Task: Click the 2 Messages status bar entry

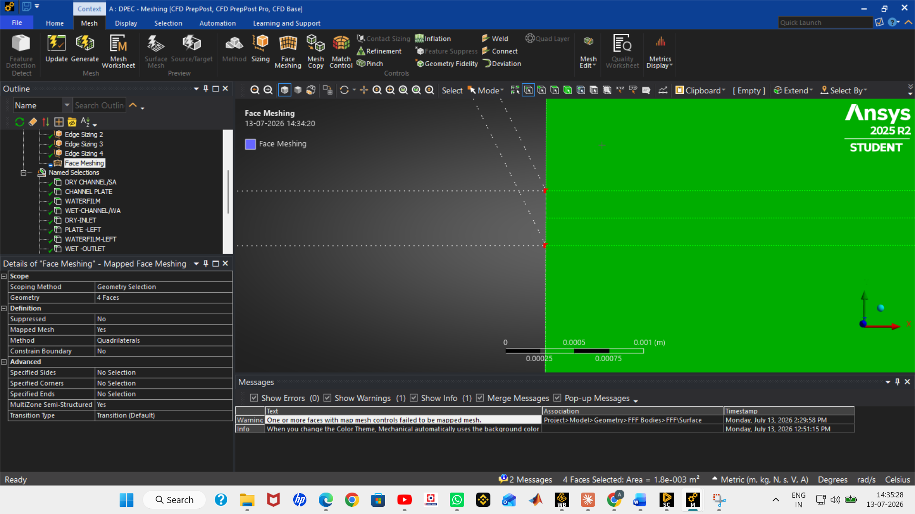Action: (525, 479)
